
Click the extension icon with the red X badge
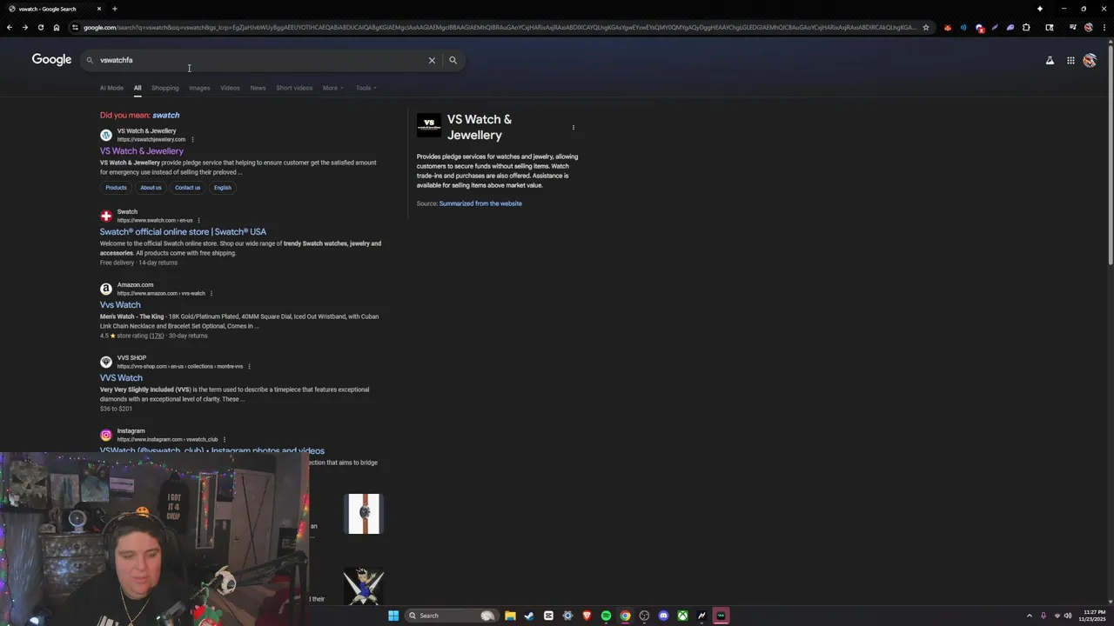(x=980, y=28)
